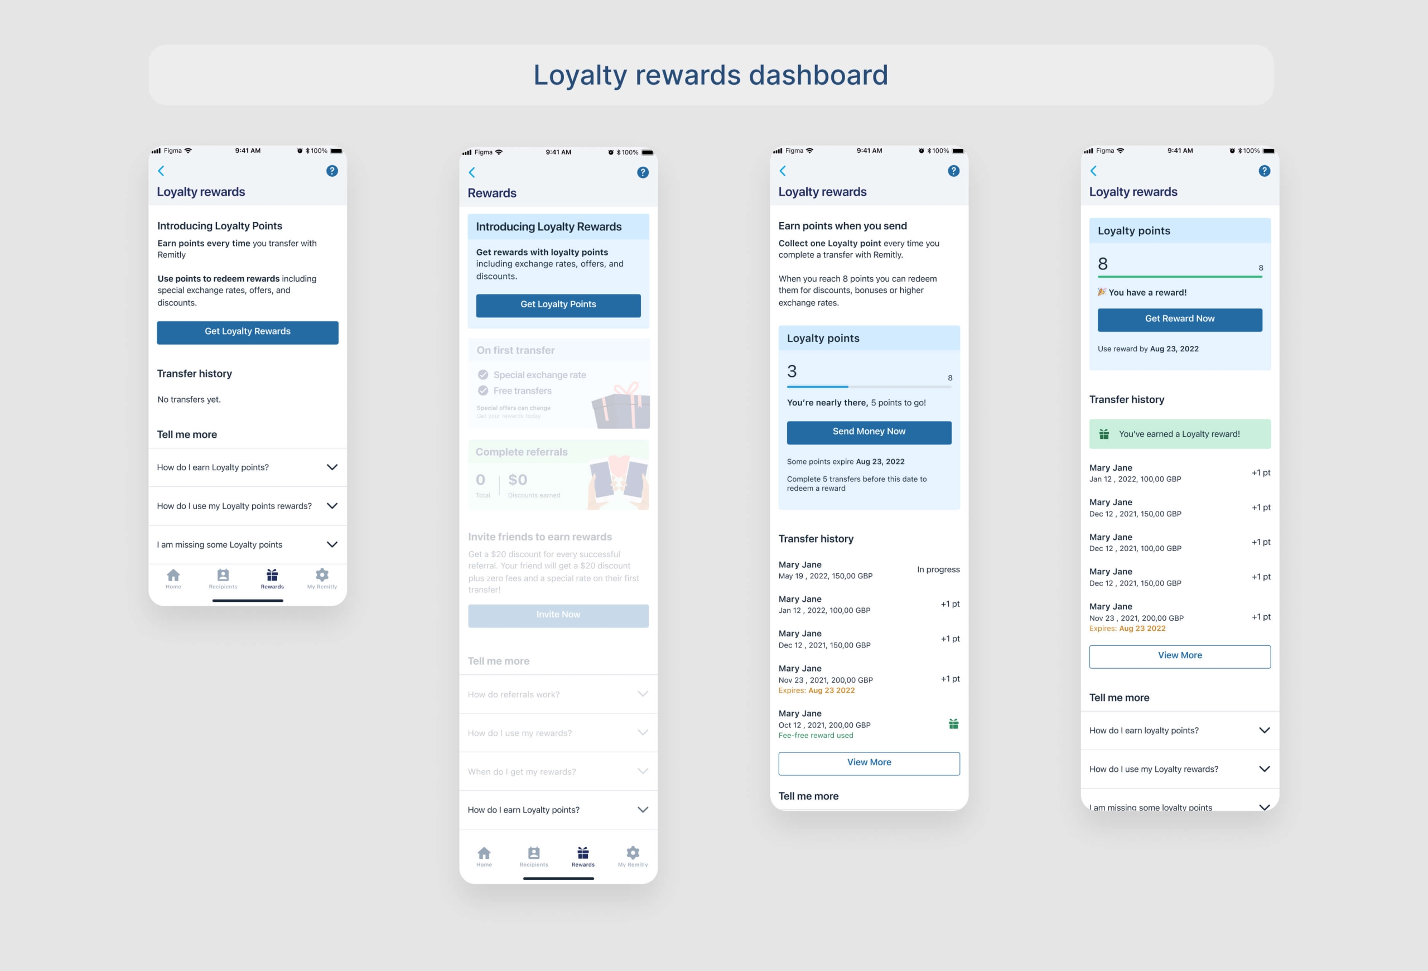Viewport: 1428px width, 971px height.
Task: Tap help icon on the 8-points rewards screen
Action: coord(1264,171)
